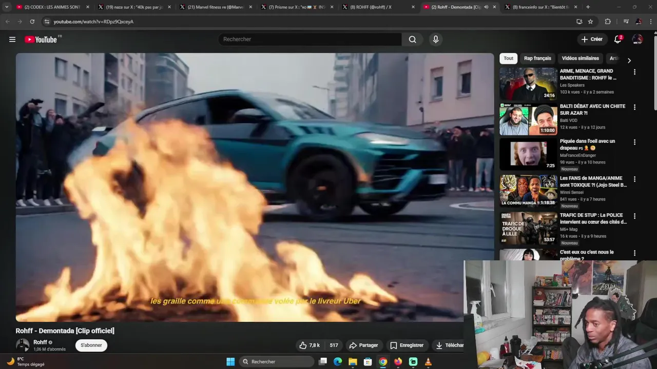Save video with the Enregistrer button

click(x=407, y=345)
